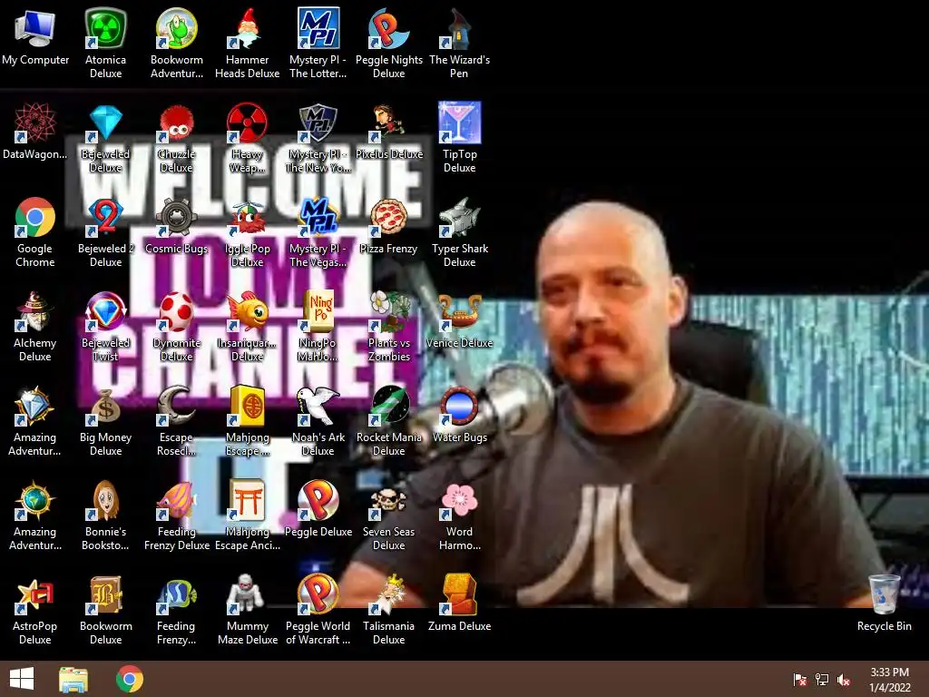Viewport: 929px width, 697px height.
Task: Select Mahjong Escape Ancient torii icon
Action: (x=247, y=515)
